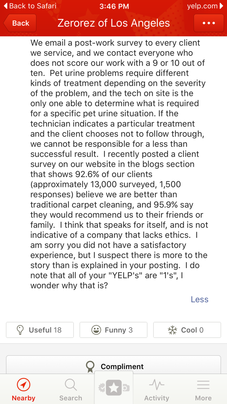Tap the 3:46 PM status bar clock
Viewport: 227px width, 404px height.
pos(113,6)
